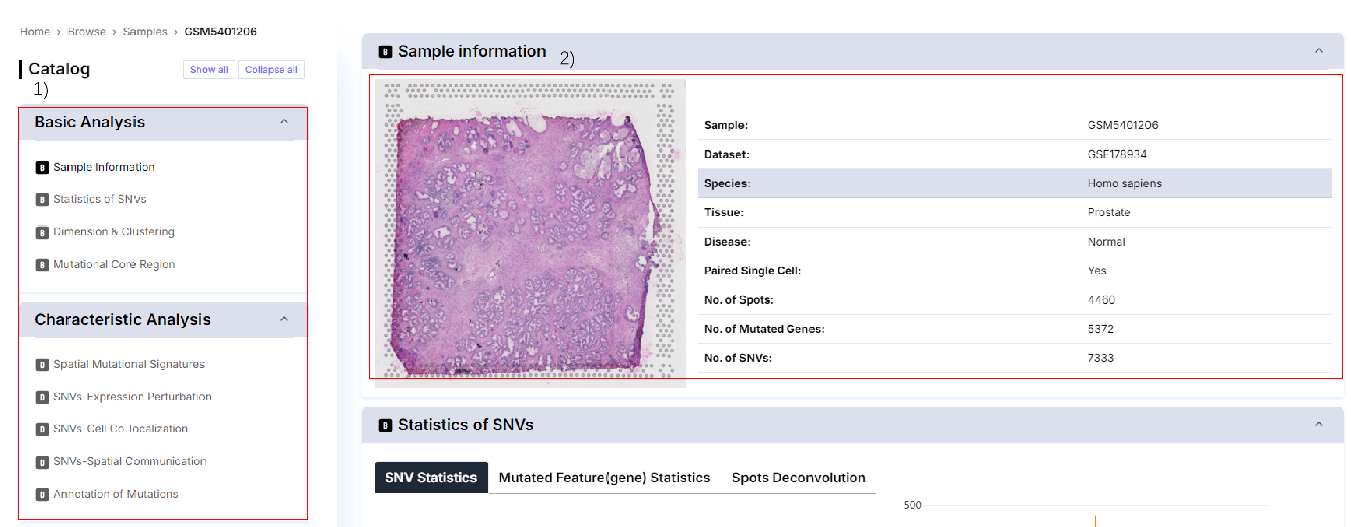The height and width of the screenshot is (527, 1351).
Task: Open the prostate tissue histology image
Action: click(x=529, y=233)
